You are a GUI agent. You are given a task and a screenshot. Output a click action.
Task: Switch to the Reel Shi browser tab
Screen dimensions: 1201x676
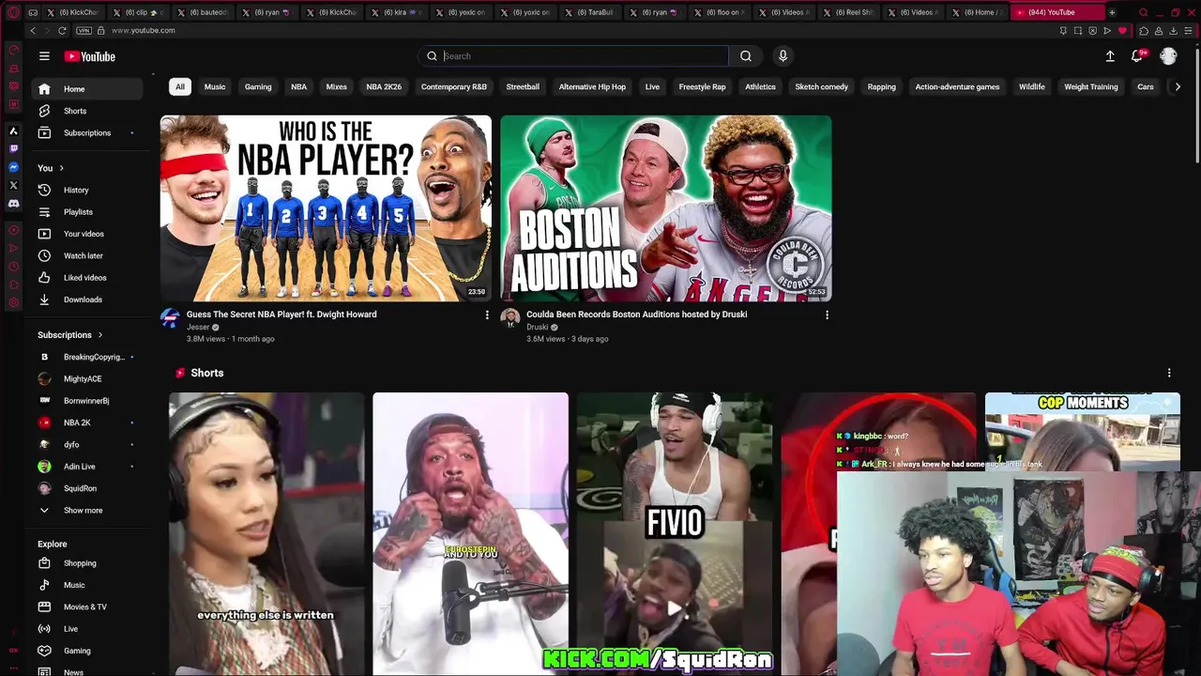click(x=854, y=12)
